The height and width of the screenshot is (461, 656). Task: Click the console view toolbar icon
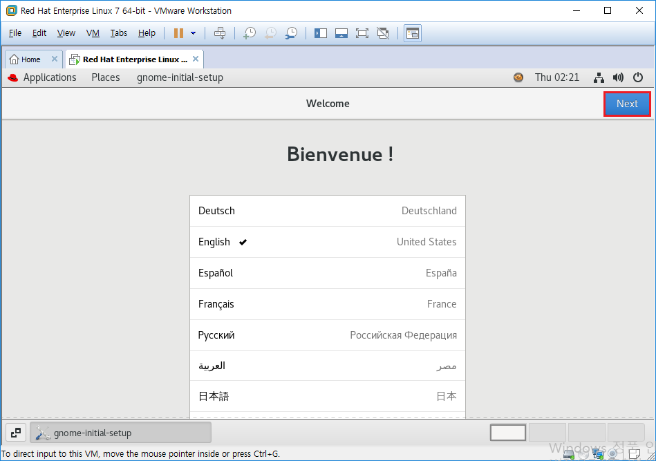tap(413, 33)
